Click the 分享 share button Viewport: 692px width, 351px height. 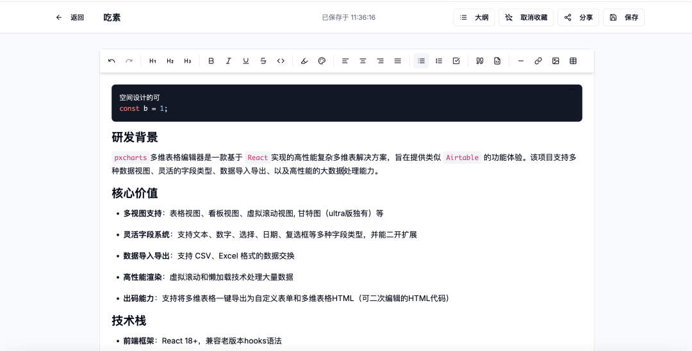click(x=578, y=18)
